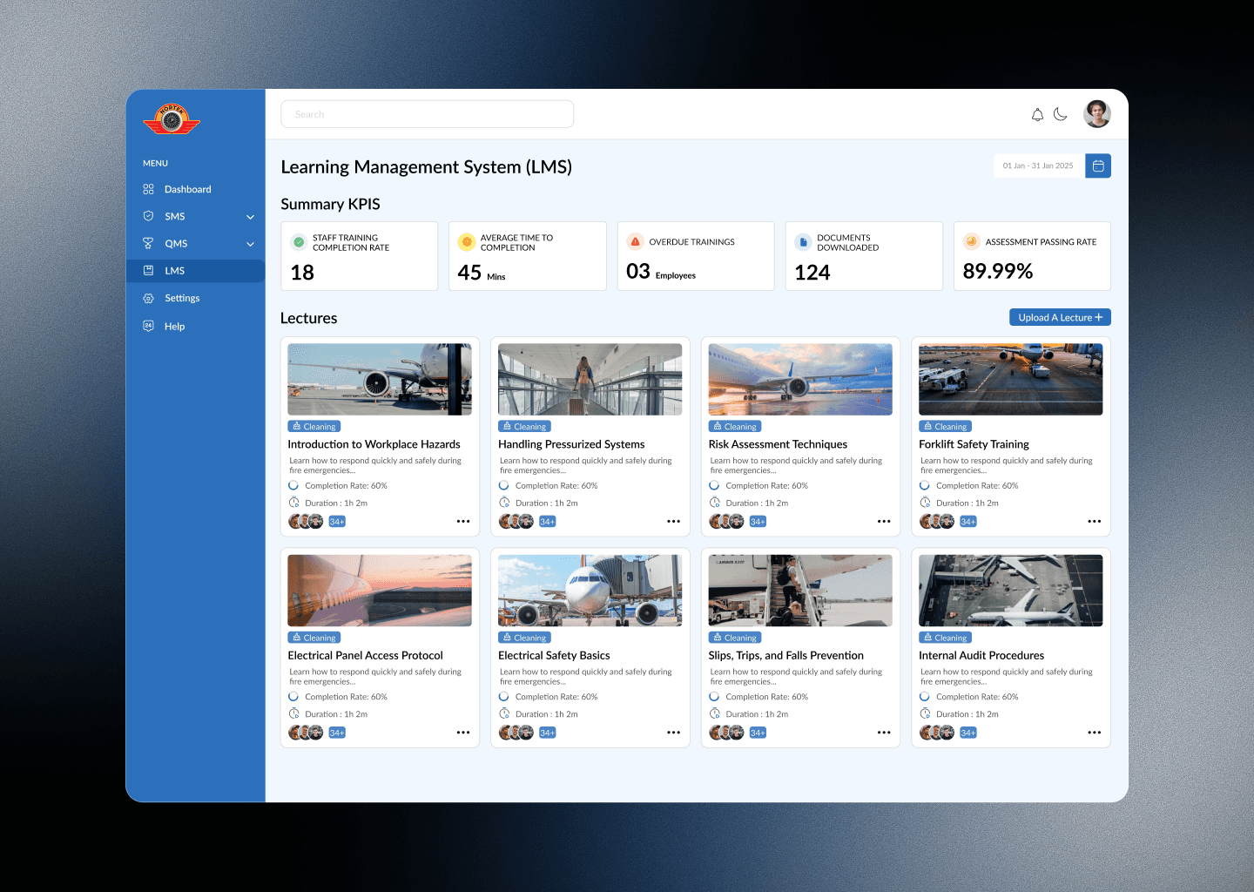Screen dimensions: 1254x892
Task: Open the Forklift Safety Training thumbnail
Action: pos(1011,379)
